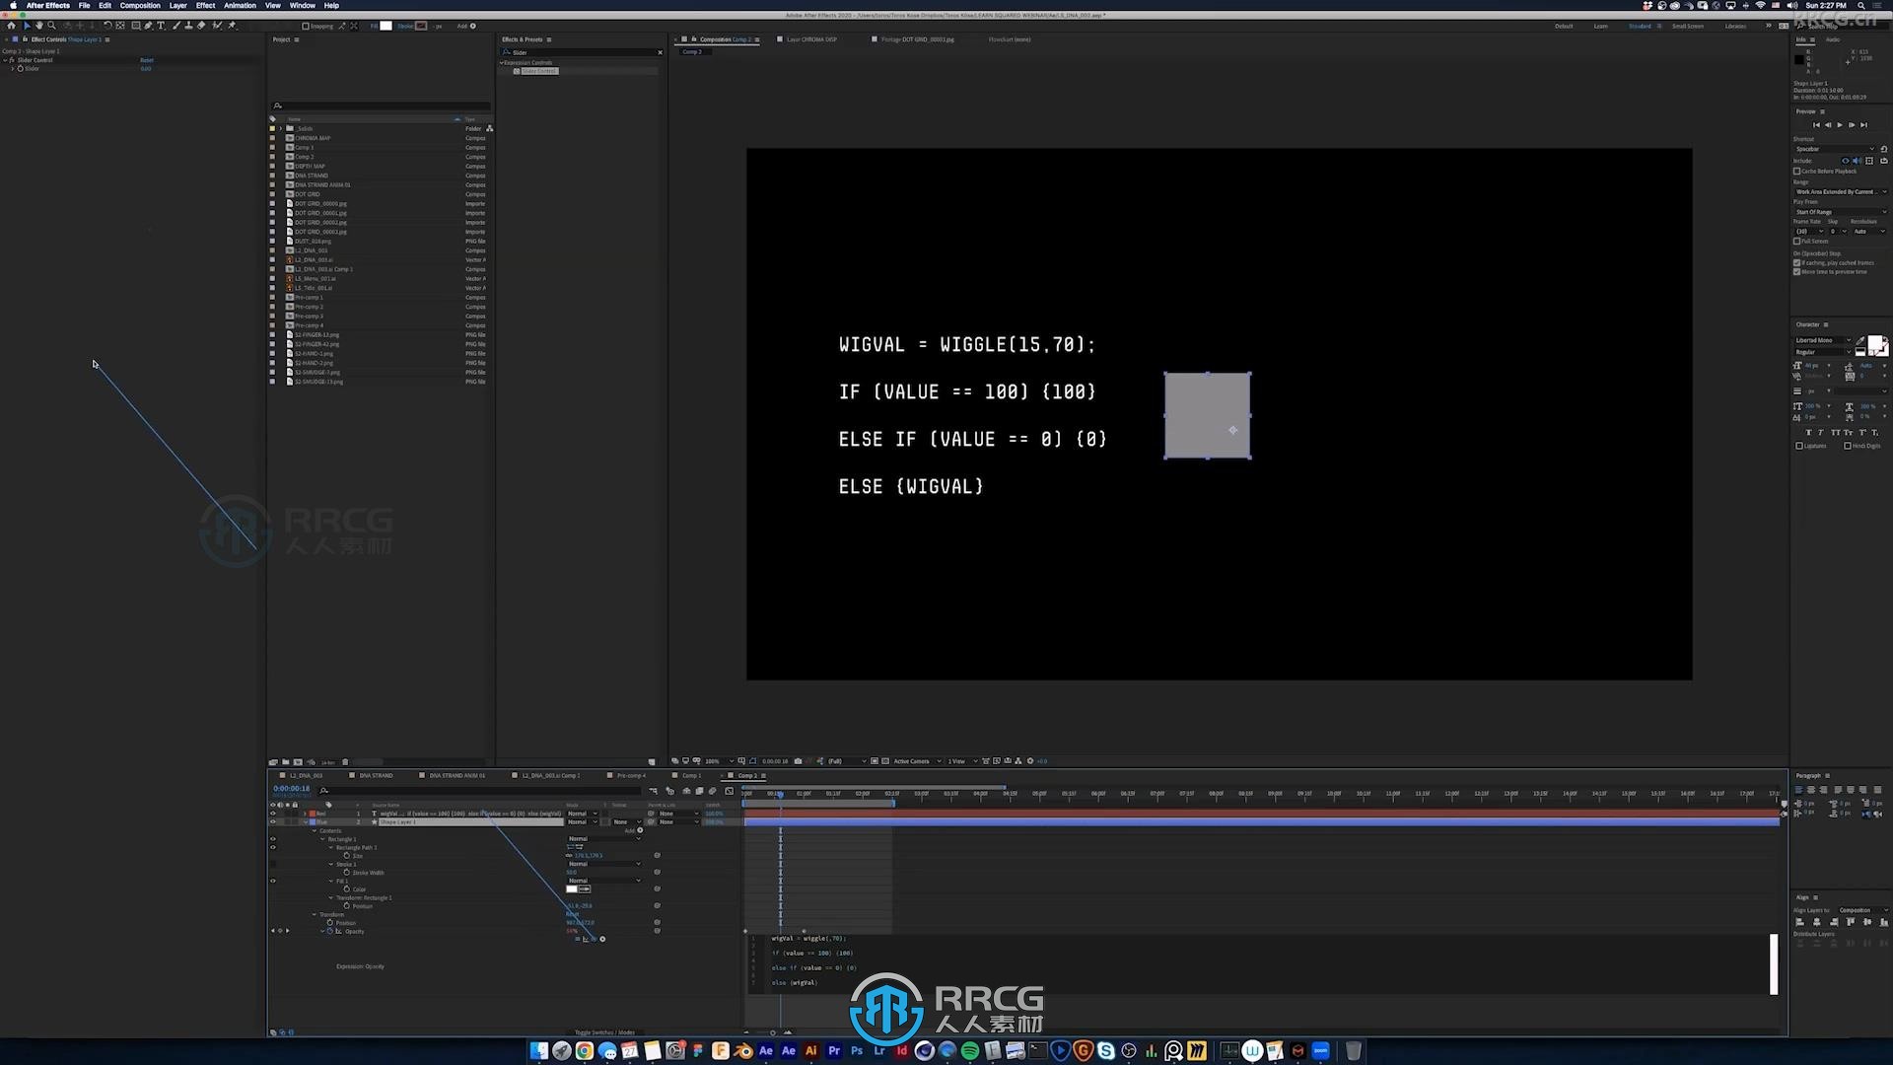1893x1065 pixels.
Task: Open the Effect menu
Action: click(205, 5)
